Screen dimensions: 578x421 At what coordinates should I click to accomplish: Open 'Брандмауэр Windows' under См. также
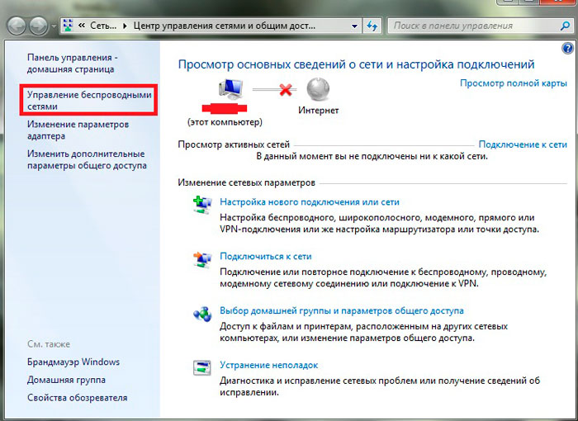click(73, 362)
